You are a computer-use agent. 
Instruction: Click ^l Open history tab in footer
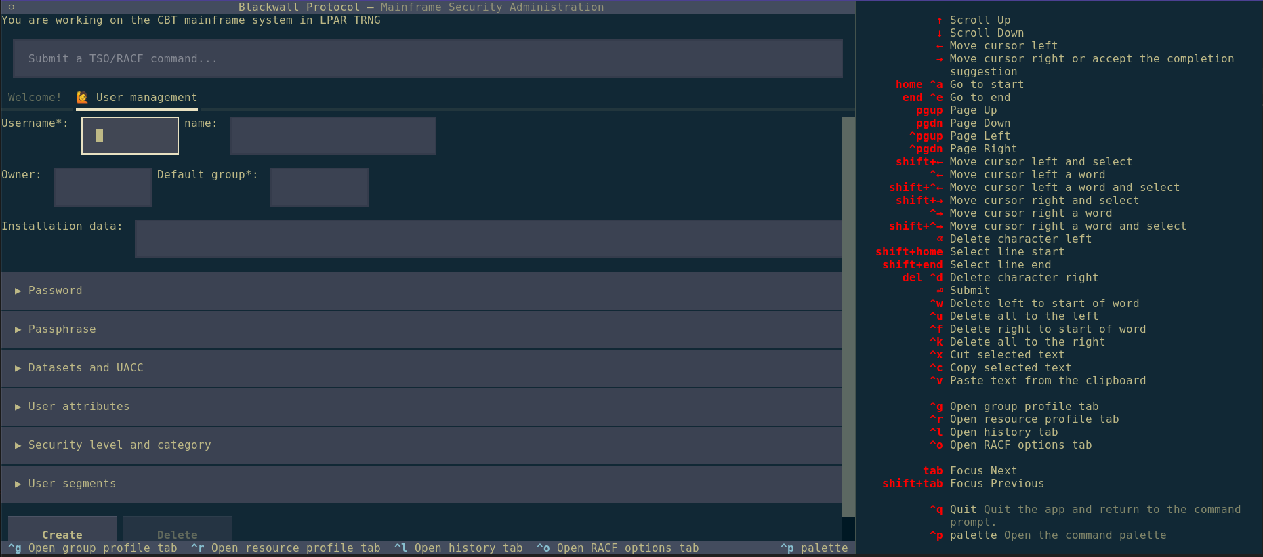(459, 548)
